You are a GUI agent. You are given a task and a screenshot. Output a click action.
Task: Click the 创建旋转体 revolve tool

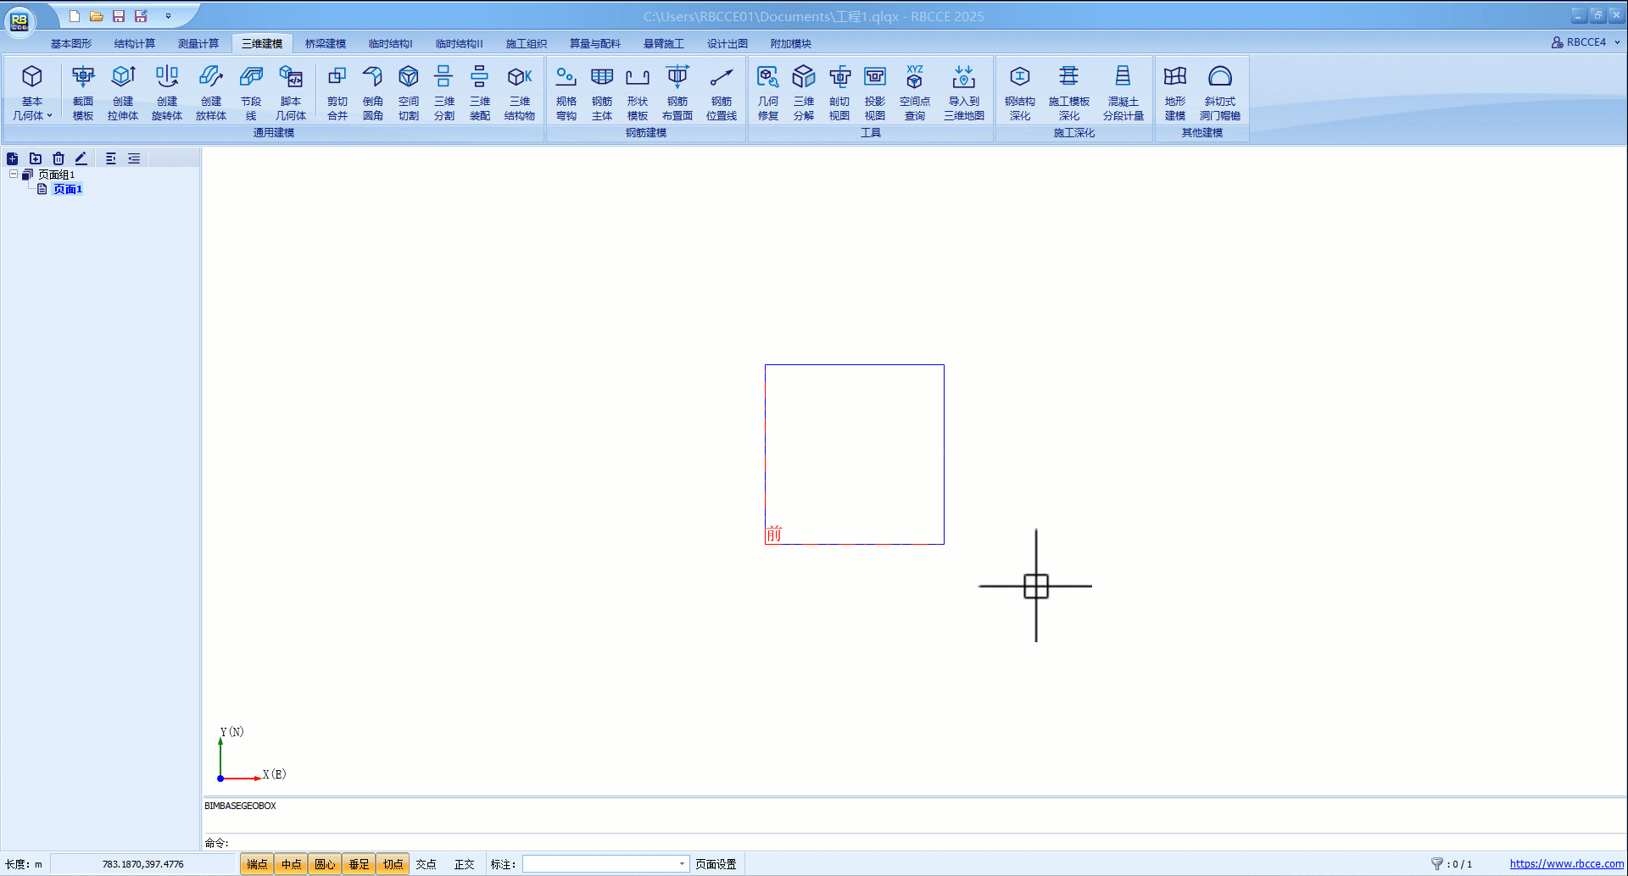(167, 92)
